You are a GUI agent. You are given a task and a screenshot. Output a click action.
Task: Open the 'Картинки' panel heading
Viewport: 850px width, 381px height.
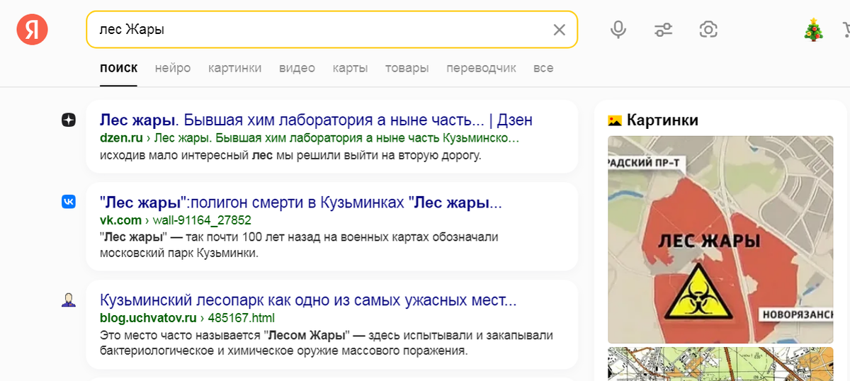pos(662,120)
